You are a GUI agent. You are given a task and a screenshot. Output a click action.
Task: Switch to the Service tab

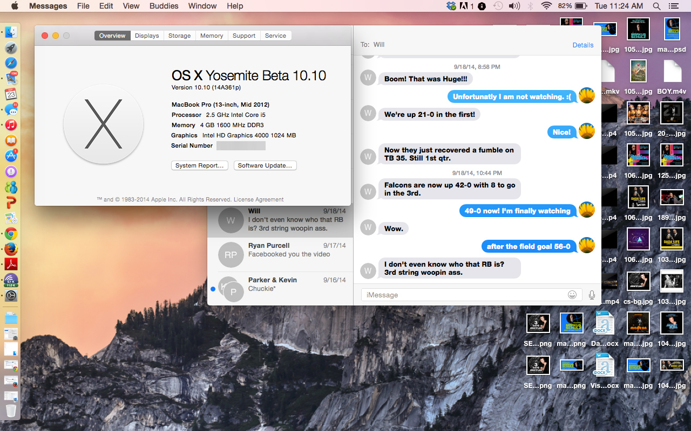pyautogui.click(x=275, y=36)
